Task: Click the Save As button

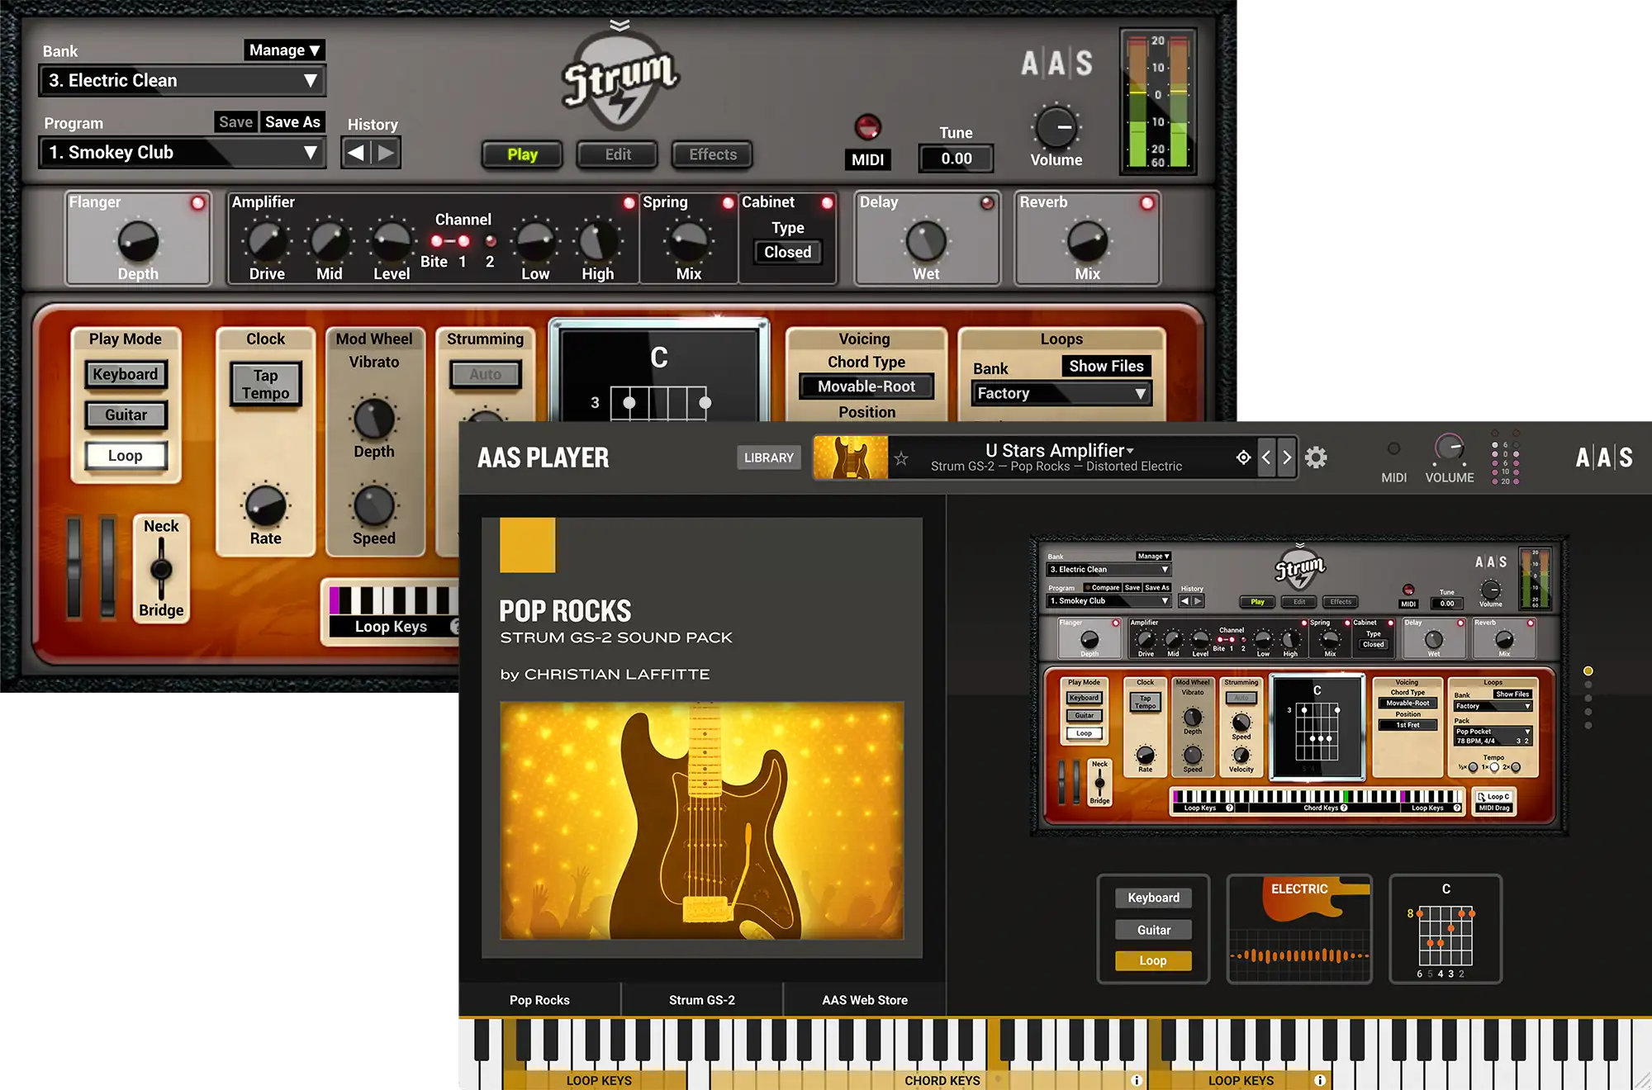Action: tap(292, 122)
